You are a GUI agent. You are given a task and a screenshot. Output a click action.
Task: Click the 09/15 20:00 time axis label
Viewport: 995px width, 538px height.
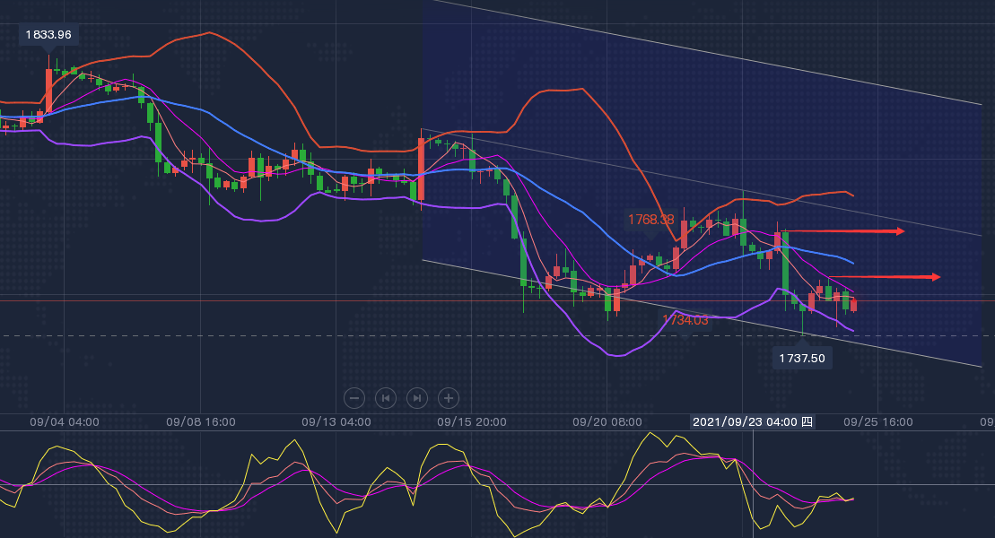pos(472,422)
